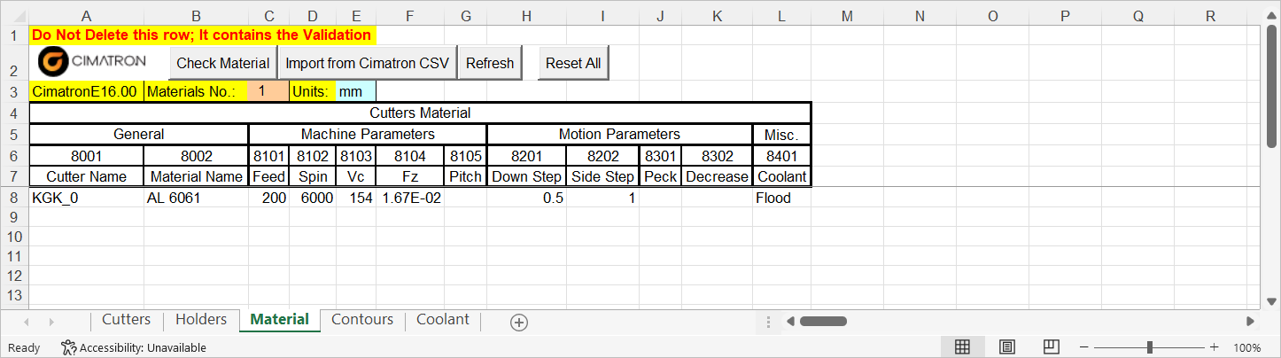This screenshot has height=358, width=1281.
Task: Click the Reset All button
Action: (573, 63)
